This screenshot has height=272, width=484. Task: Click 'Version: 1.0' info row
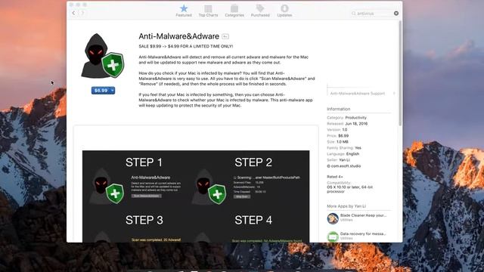click(x=337, y=130)
